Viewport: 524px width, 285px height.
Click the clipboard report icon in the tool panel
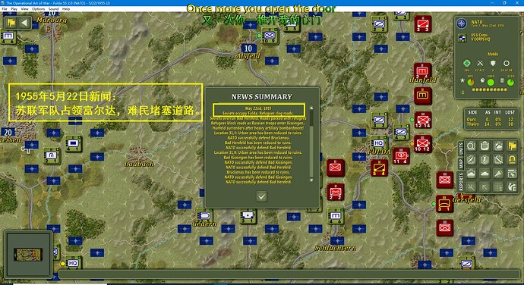pyautogui.click(x=485, y=146)
